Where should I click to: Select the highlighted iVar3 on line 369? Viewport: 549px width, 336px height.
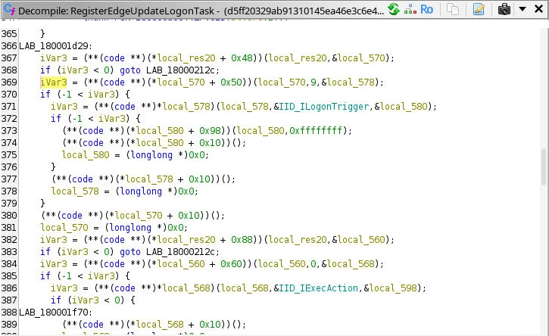click(54, 82)
